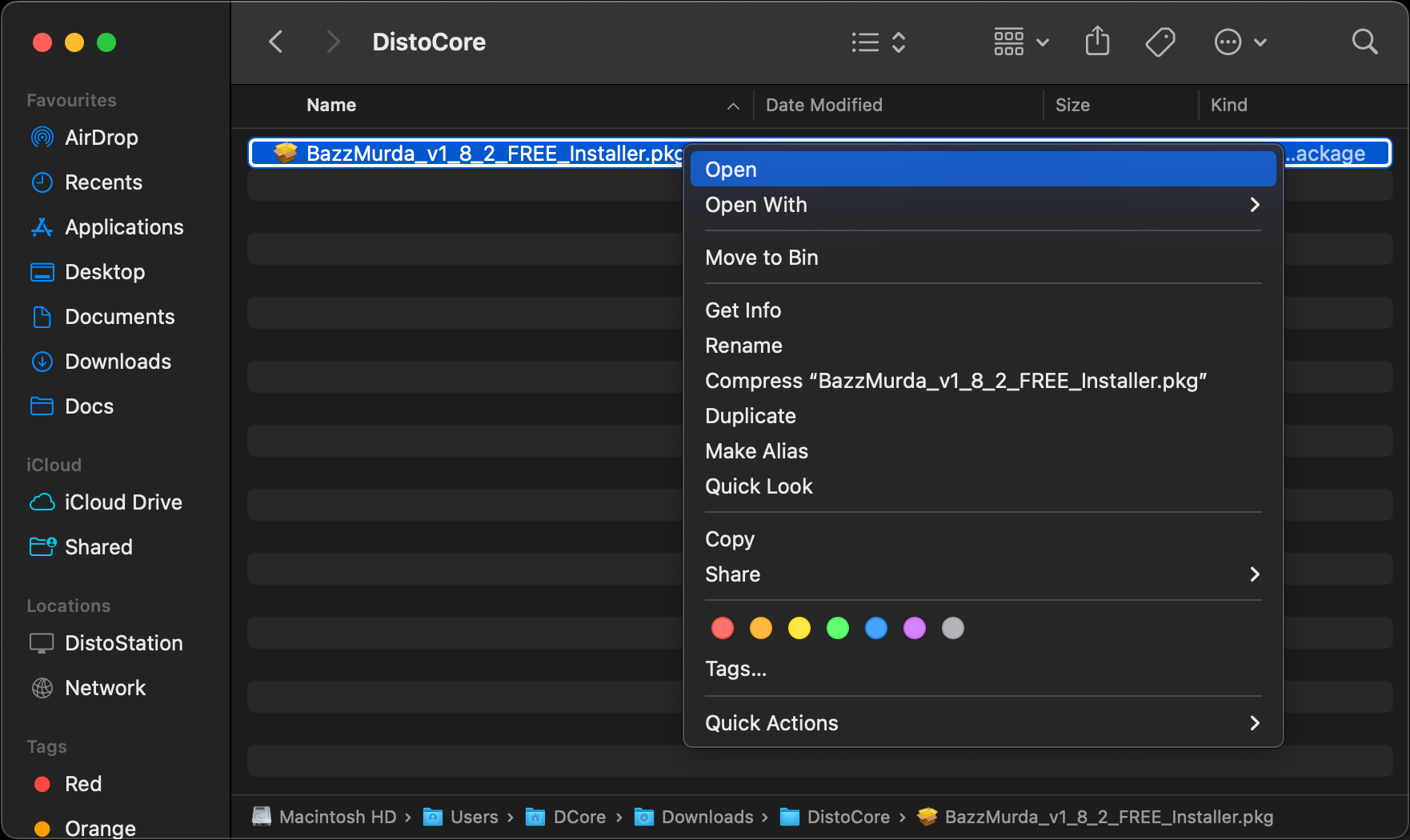This screenshot has width=1410, height=840.
Task: Choose Copy in the context menu
Action: (983, 539)
